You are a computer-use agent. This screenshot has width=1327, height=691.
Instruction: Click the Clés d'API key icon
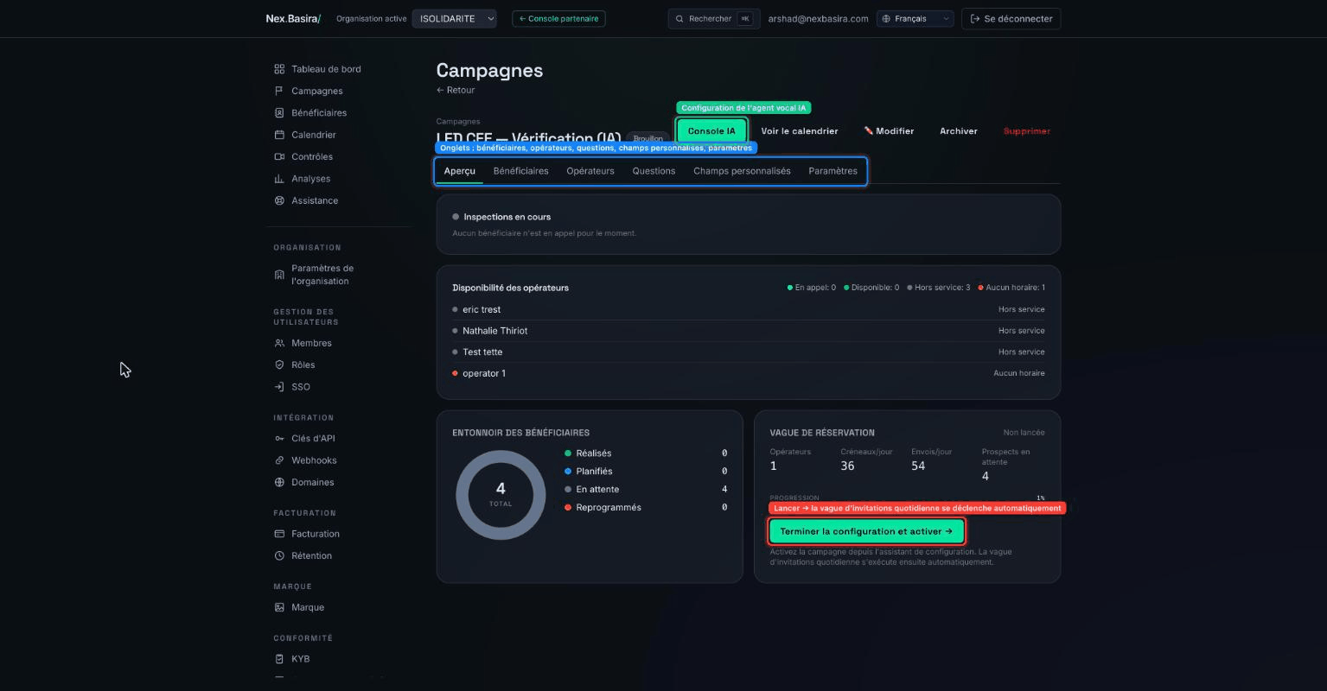click(279, 439)
